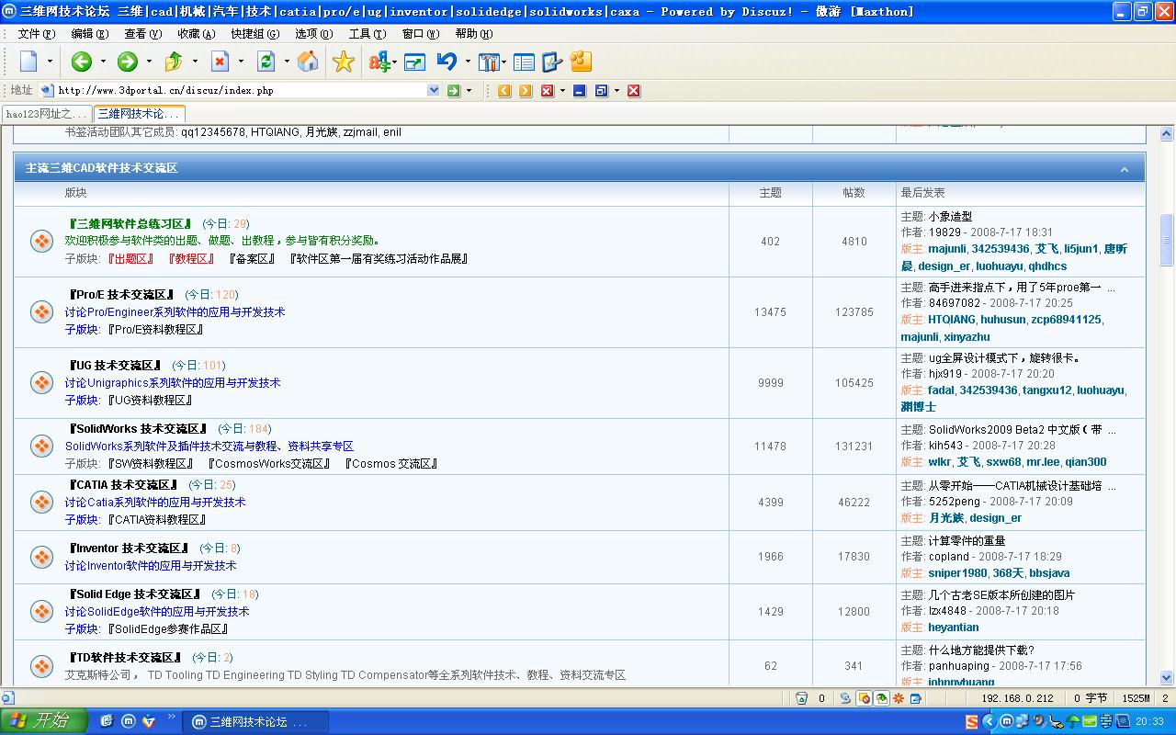This screenshot has height=735, width=1176.
Task: Toggle the popup blocker status bar button
Action: click(864, 698)
